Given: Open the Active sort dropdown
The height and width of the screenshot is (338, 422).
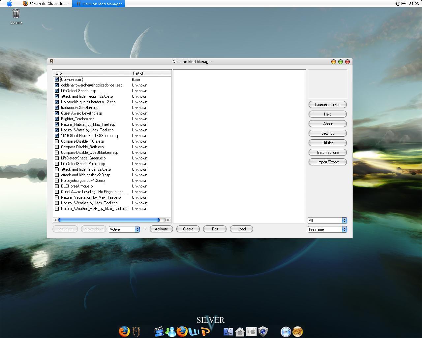Looking at the screenshot, I should click(124, 229).
